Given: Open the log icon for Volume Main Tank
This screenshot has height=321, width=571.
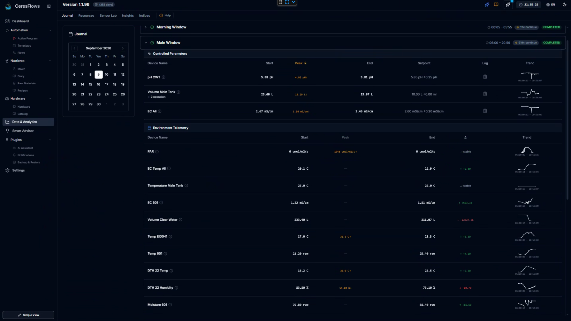Looking at the screenshot, I should pos(485,94).
